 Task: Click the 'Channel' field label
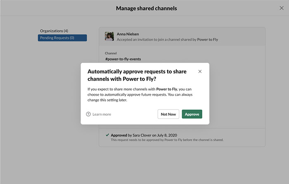click(111, 54)
